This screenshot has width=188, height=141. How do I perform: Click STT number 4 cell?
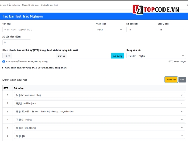pos(8,120)
